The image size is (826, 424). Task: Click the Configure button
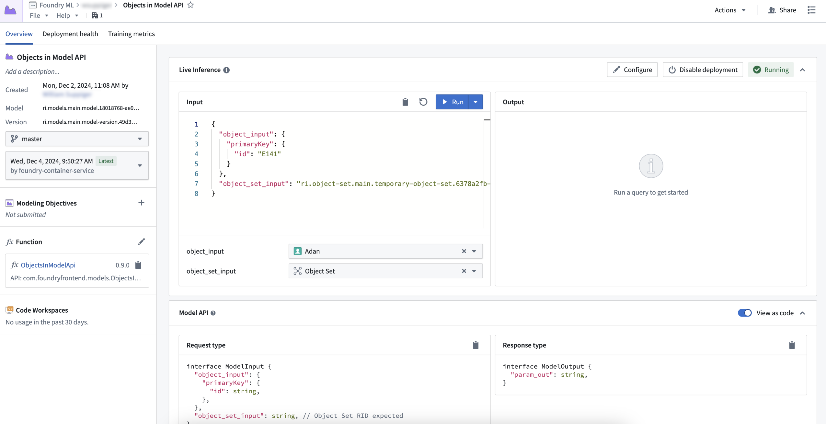pyautogui.click(x=632, y=70)
